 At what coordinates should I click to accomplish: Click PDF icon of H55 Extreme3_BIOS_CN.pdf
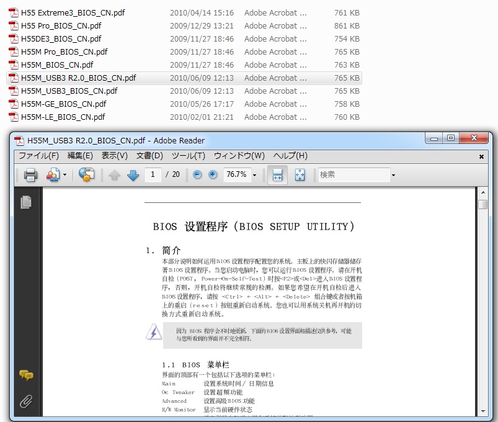pyautogui.click(x=14, y=12)
